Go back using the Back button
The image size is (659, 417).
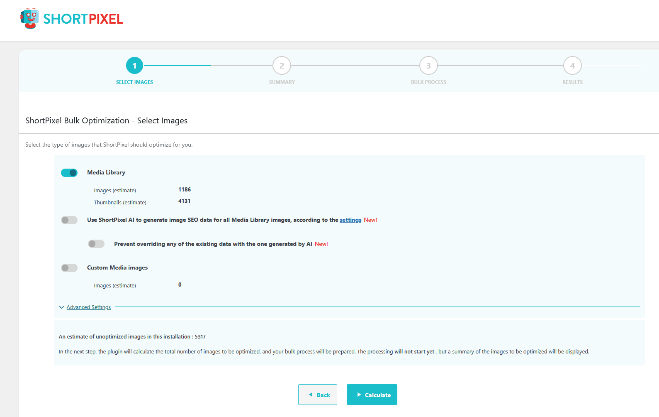318,395
